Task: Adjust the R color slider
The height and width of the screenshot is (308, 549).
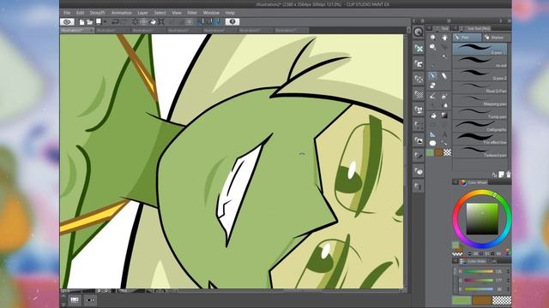Action: click(x=479, y=271)
